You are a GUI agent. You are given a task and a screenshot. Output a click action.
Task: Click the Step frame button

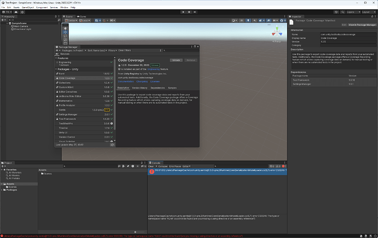click(x=195, y=12)
